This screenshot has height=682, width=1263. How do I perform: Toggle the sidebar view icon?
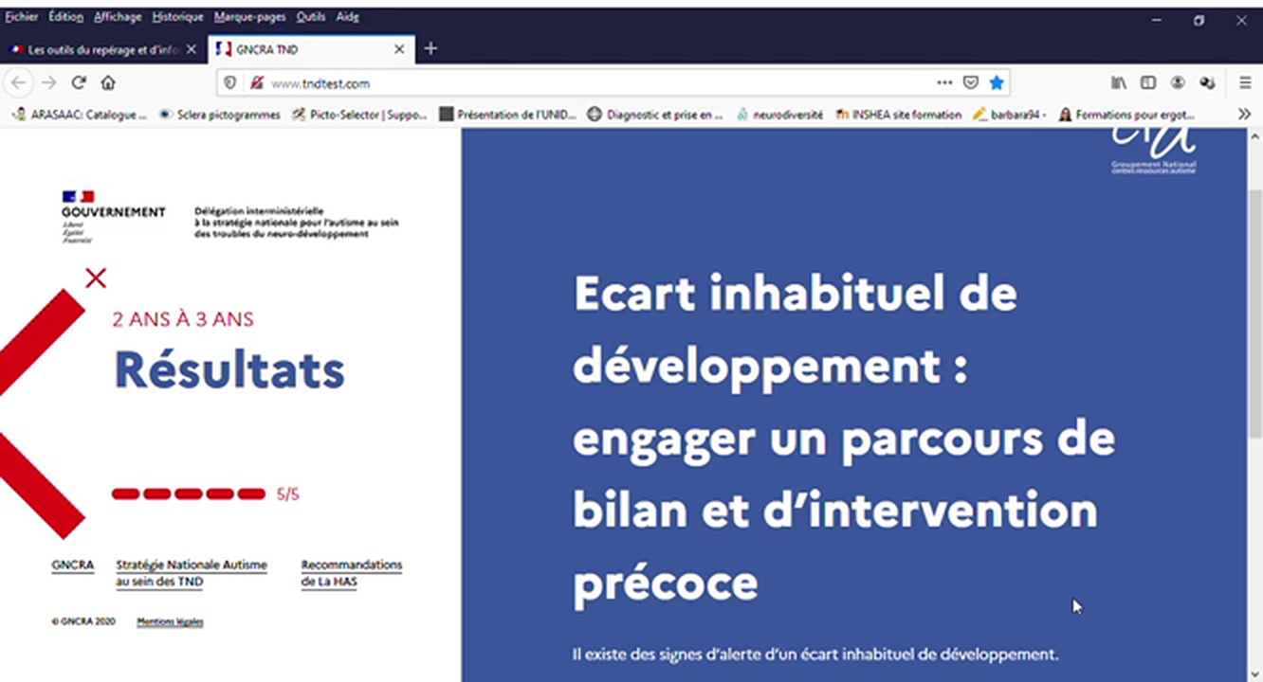coord(1148,82)
